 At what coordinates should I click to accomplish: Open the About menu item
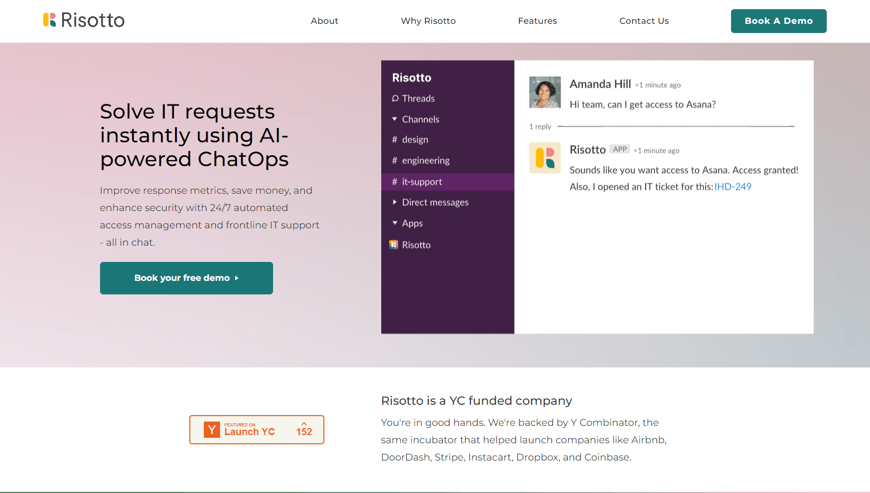click(324, 21)
